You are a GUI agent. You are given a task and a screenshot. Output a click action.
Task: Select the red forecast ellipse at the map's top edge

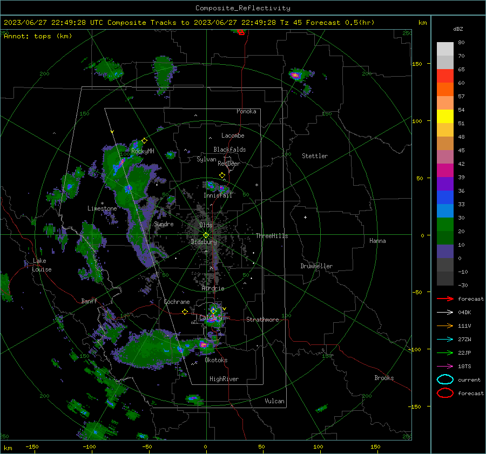241,32
